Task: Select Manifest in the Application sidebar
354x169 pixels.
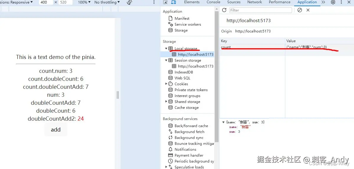Action: 182,18
